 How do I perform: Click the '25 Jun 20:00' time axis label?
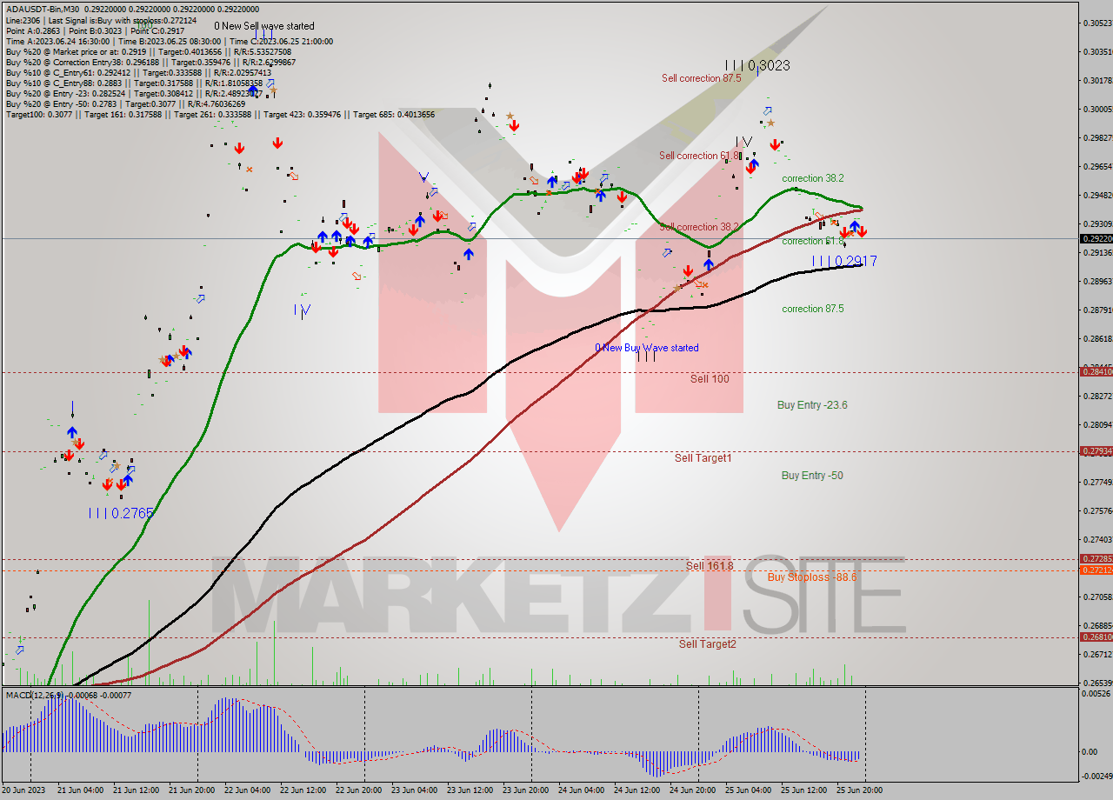pyautogui.click(x=859, y=790)
